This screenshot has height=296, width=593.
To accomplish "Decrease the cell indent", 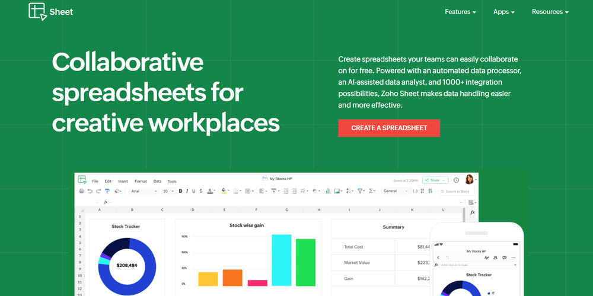I will pos(286,191).
